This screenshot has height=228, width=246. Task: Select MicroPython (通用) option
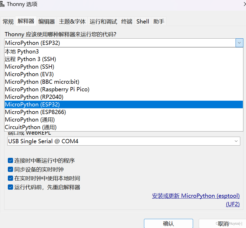tap(124, 119)
